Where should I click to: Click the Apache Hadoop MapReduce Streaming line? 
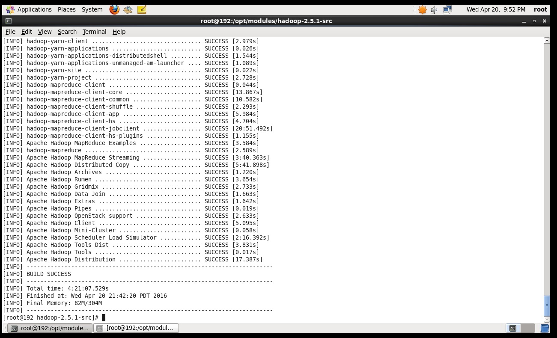point(136,157)
